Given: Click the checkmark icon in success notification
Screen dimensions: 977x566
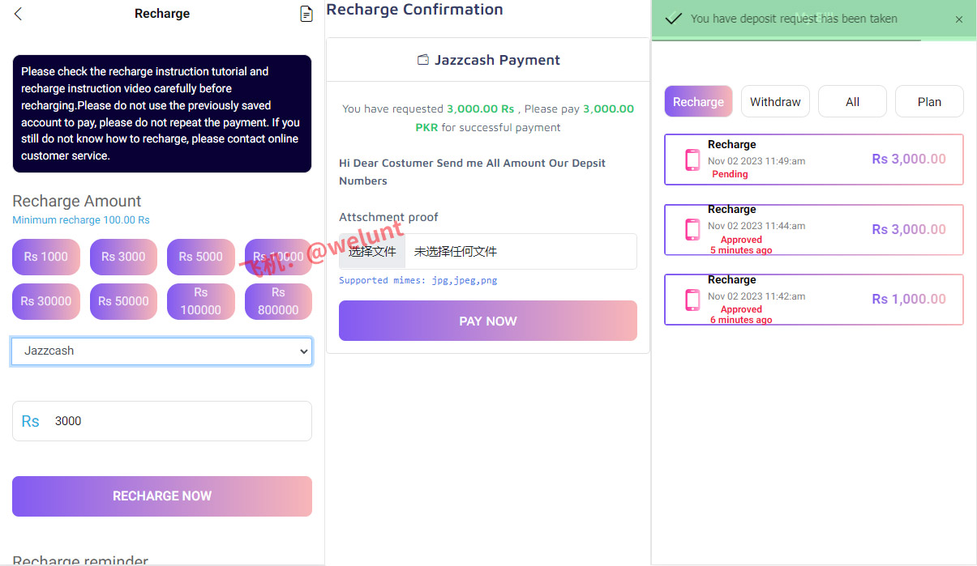Looking at the screenshot, I should coord(673,19).
